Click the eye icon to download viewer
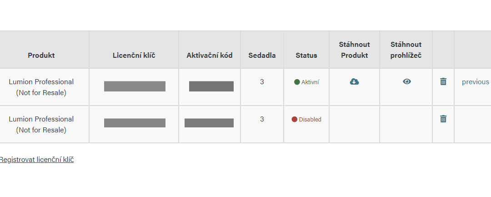Screen dimensions: 491x197 [407, 81]
